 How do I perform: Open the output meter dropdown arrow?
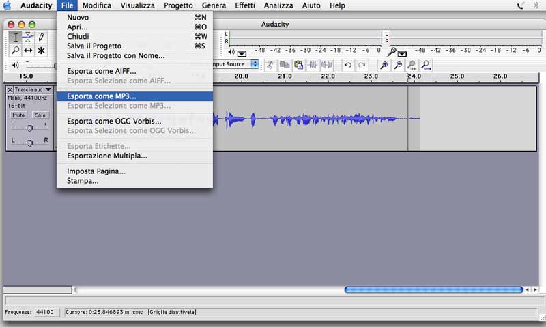click(242, 54)
